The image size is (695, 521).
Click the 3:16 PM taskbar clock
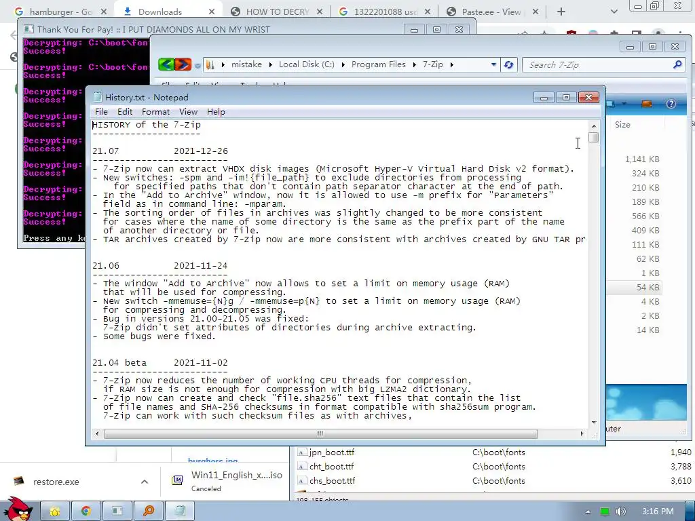(x=658, y=512)
